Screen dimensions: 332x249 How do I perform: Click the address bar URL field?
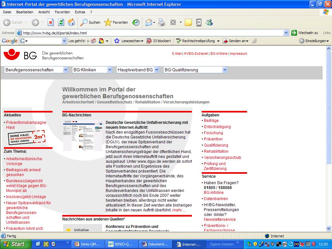pos(152,33)
